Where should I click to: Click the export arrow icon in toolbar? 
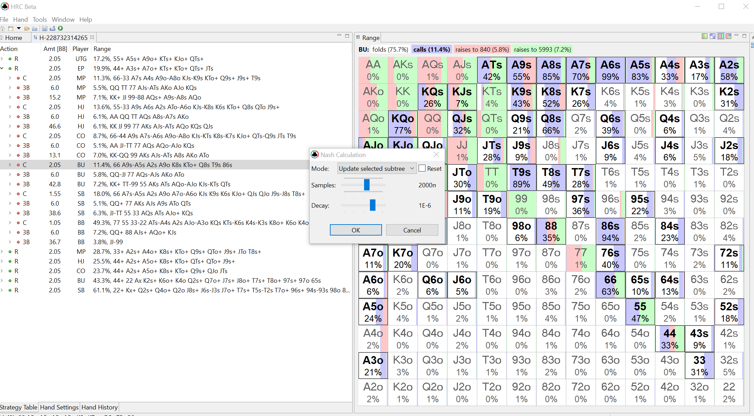tap(52, 28)
